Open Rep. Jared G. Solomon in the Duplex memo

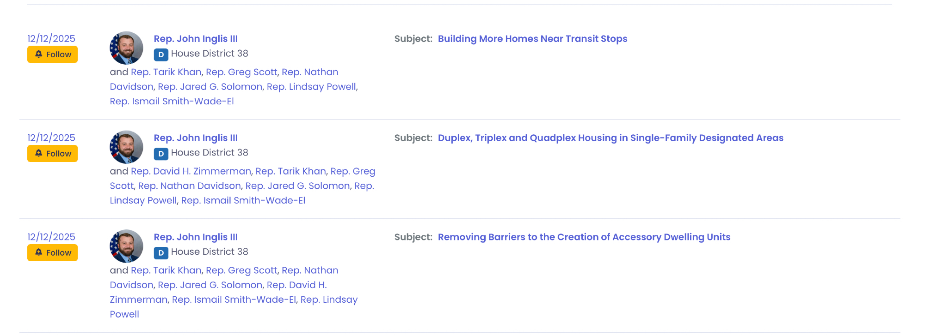pos(297,186)
